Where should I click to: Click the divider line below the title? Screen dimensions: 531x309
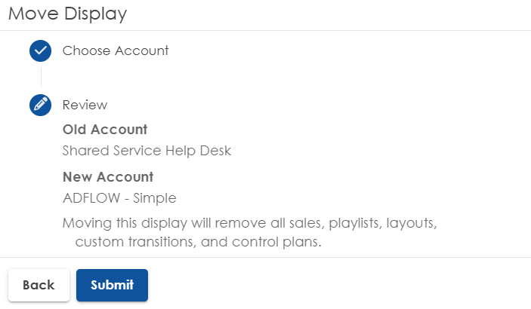pos(265,30)
